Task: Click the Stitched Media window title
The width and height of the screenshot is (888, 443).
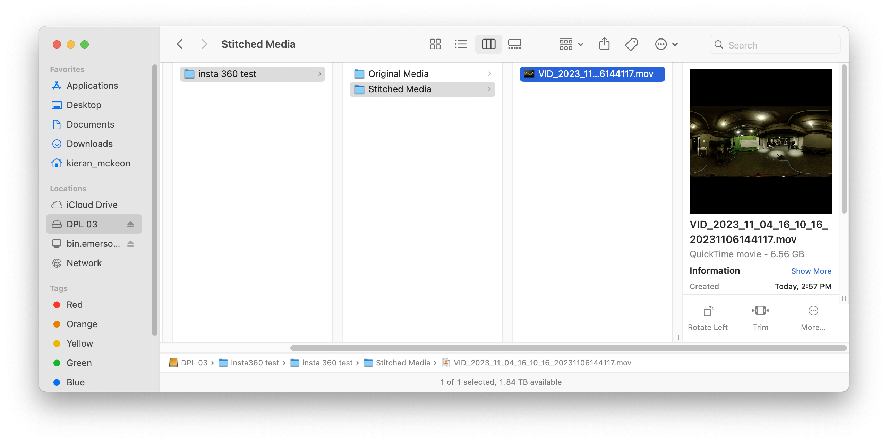Action: tap(258, 44)
